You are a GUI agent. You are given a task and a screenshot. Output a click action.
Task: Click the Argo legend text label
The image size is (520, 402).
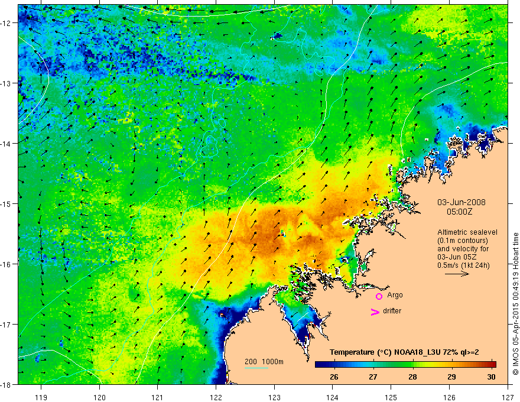395,295
